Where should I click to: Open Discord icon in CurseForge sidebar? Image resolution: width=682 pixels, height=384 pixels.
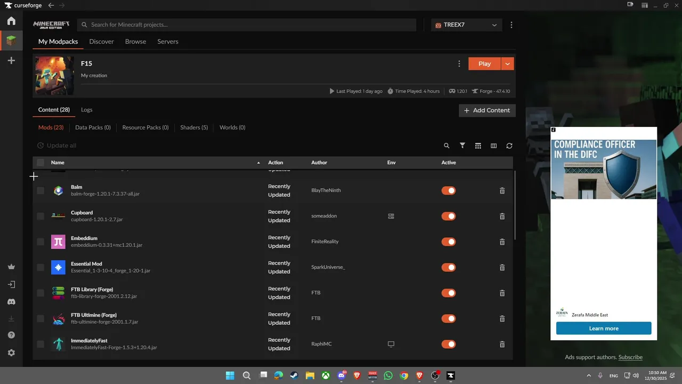tap(11, 302)
